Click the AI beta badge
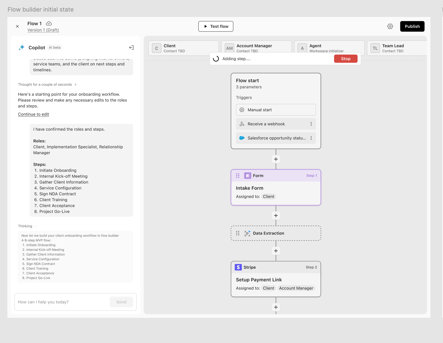This screenshot has width=443, height=343. (55, 48)
